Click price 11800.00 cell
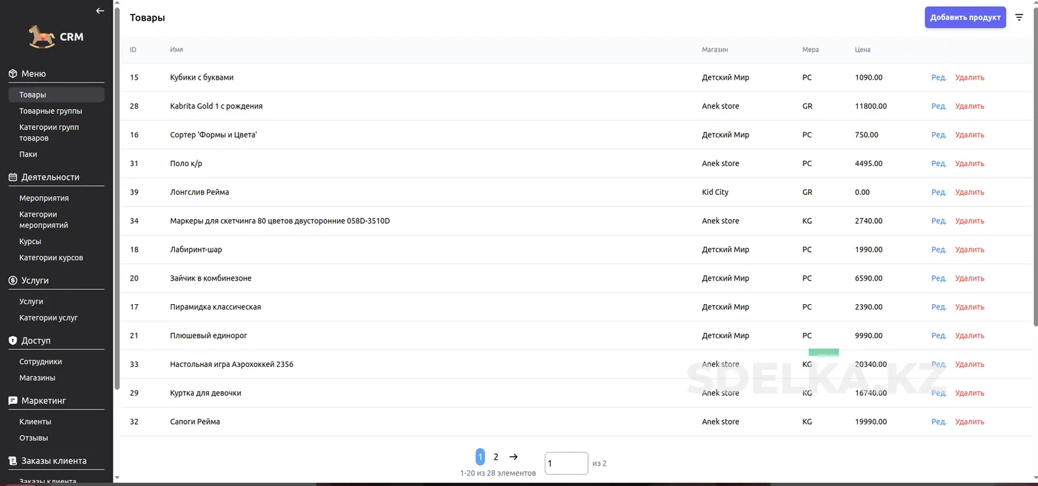1038x486 pixels. [x=871, y=106]
